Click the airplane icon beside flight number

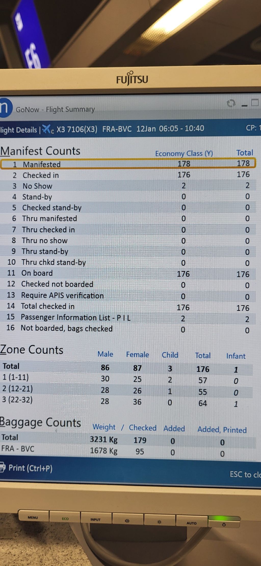click(48, 129)
